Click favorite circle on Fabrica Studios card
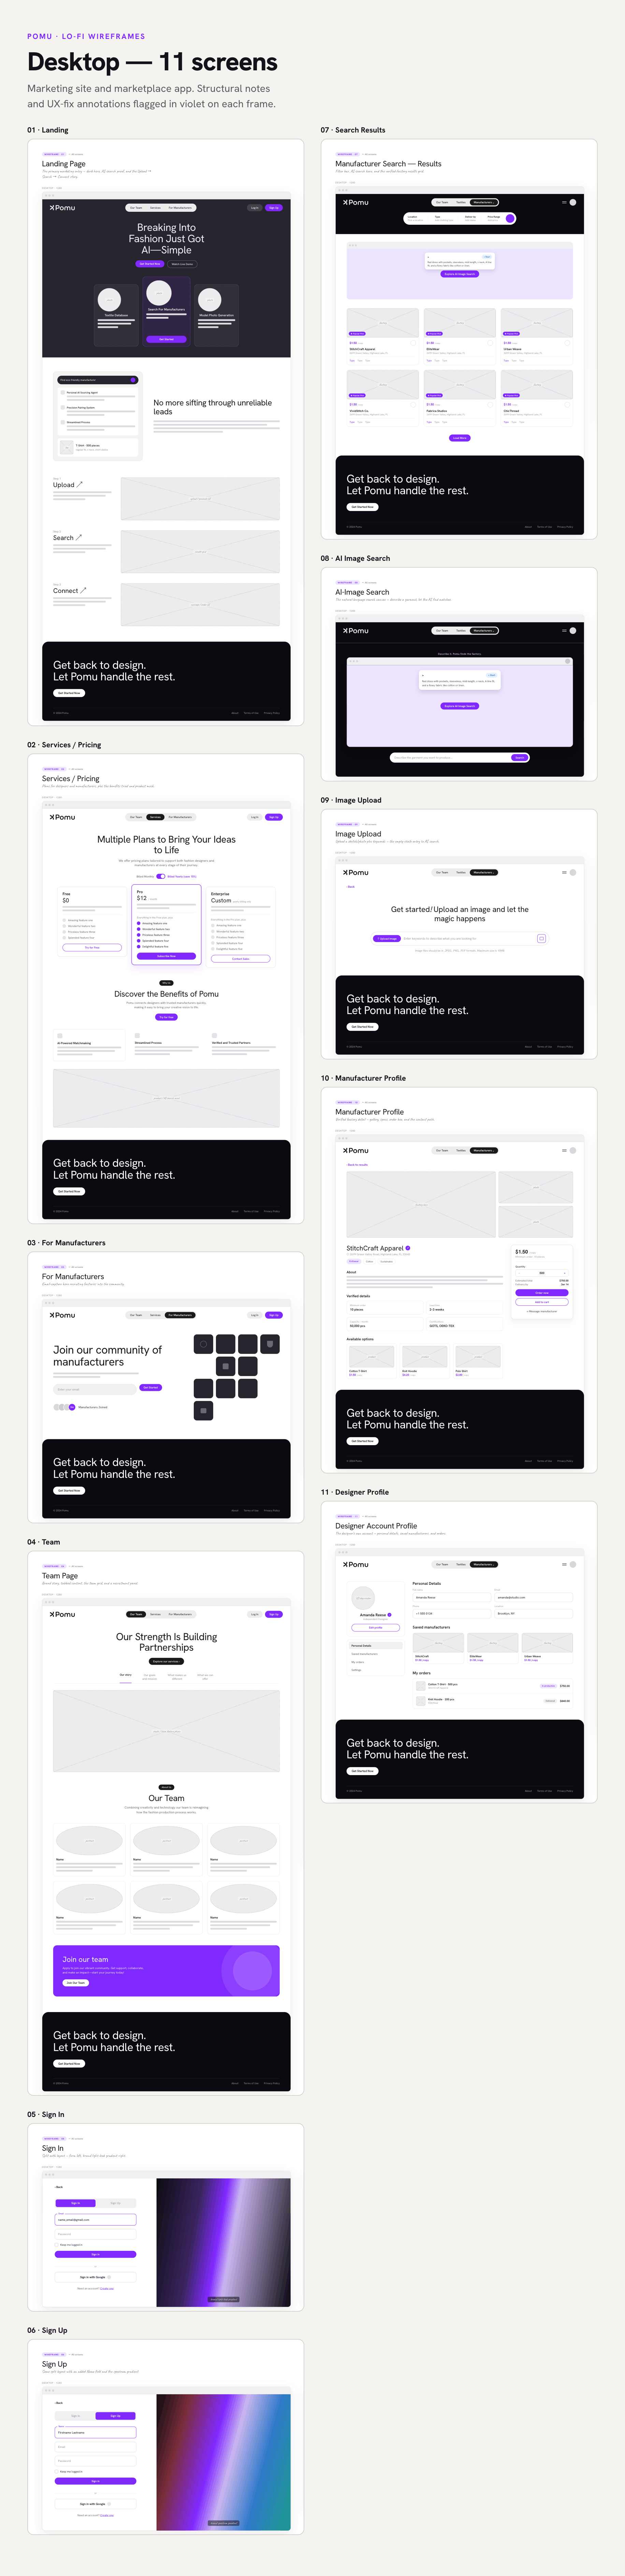Viewport: 625px width, 2576px height. (490, 405)
